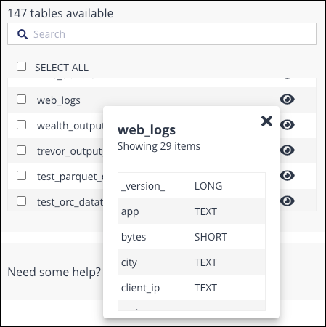Image resolution: width=326 pixels, height=327 pixels.
Task: Choose the city TEXT column row
Action: tap(192, 262)
